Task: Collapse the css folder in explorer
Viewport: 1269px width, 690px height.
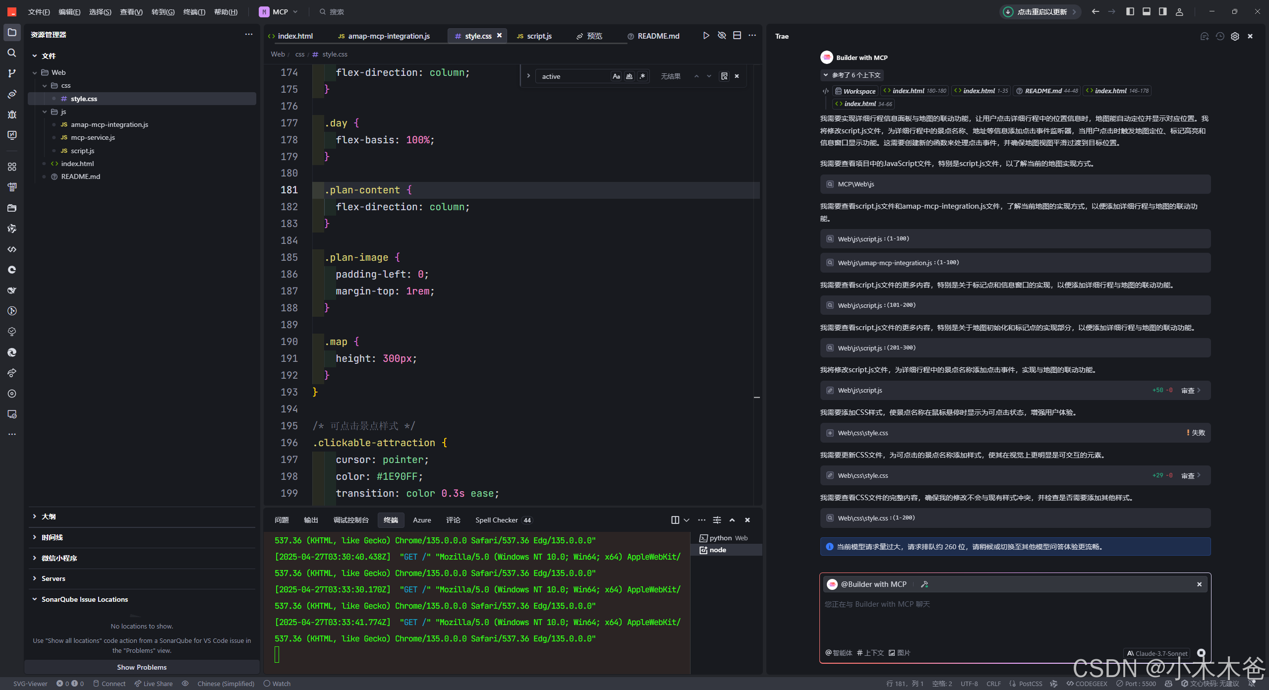Action: [45, 86]
